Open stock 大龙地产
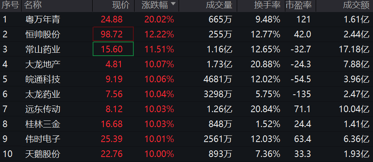 click(43, 64)
